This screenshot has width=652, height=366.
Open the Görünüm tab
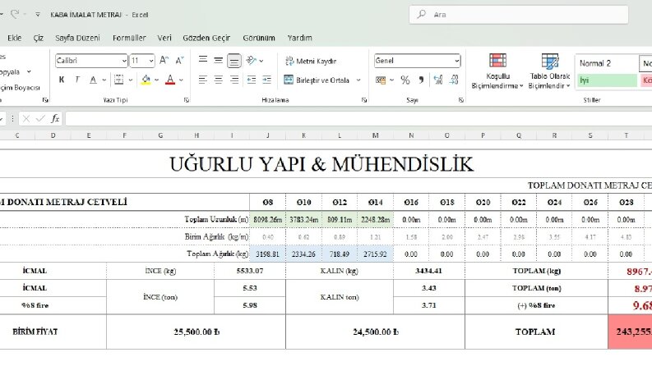pos(259,38)
